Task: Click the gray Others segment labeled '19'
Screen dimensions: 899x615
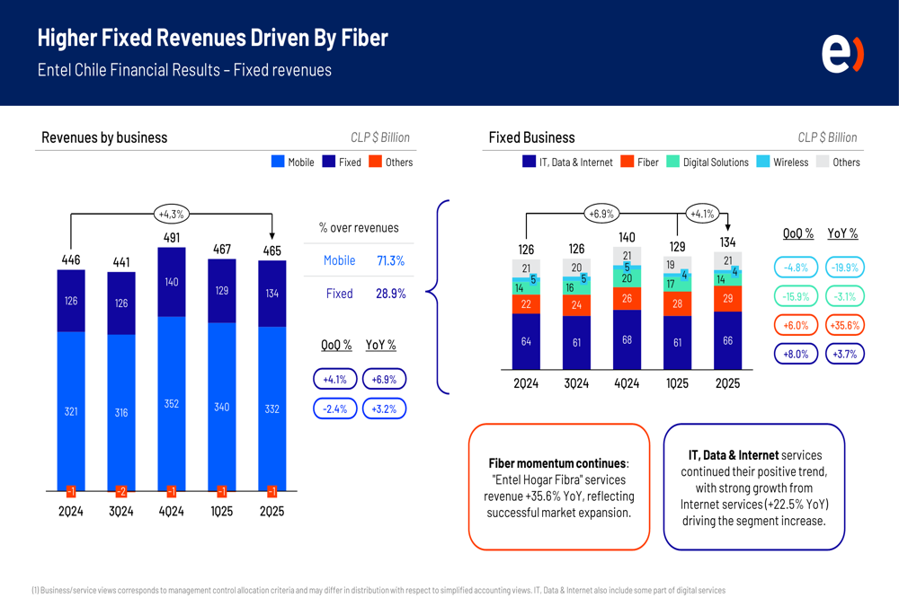Action: pyautogui.click(x=677, y=265)
